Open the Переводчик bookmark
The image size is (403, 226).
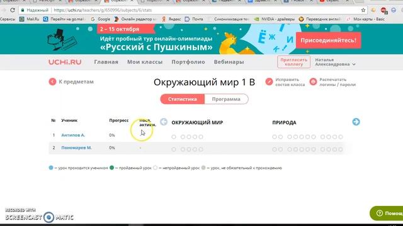coord(320,19)
